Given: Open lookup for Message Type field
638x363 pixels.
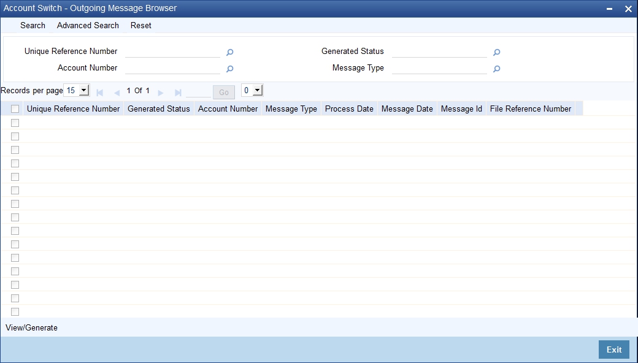Looking at the screenshot, I should coord(496,69).
